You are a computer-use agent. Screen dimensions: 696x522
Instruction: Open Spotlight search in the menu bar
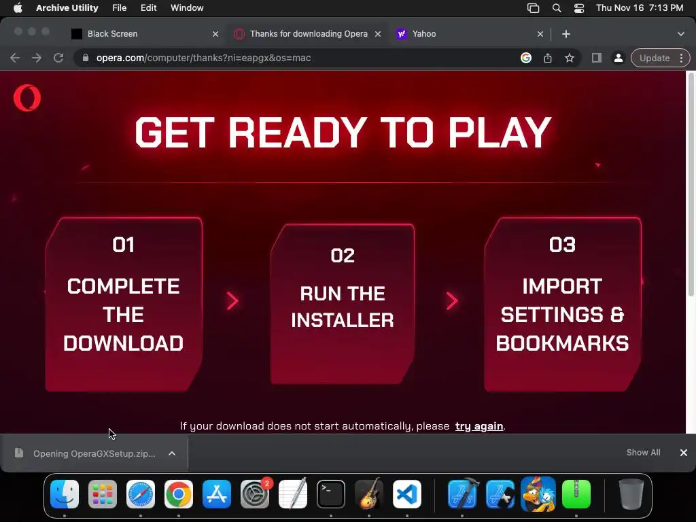click(x=557, y=8)
